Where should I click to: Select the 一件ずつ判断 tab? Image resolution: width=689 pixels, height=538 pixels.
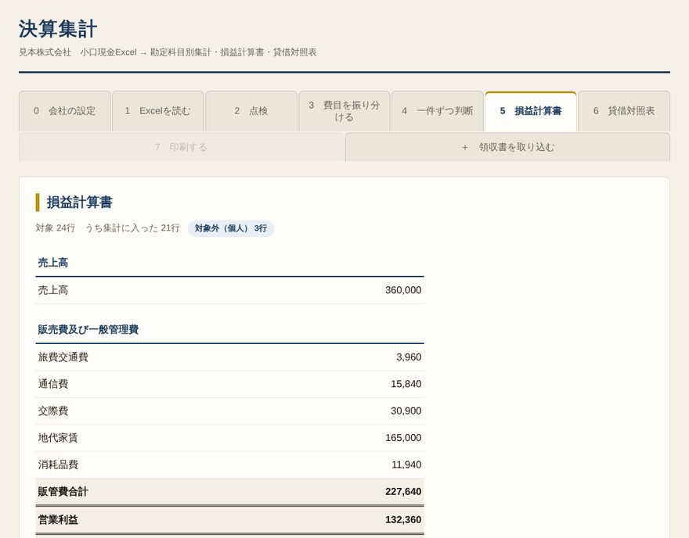pos(438,111)
